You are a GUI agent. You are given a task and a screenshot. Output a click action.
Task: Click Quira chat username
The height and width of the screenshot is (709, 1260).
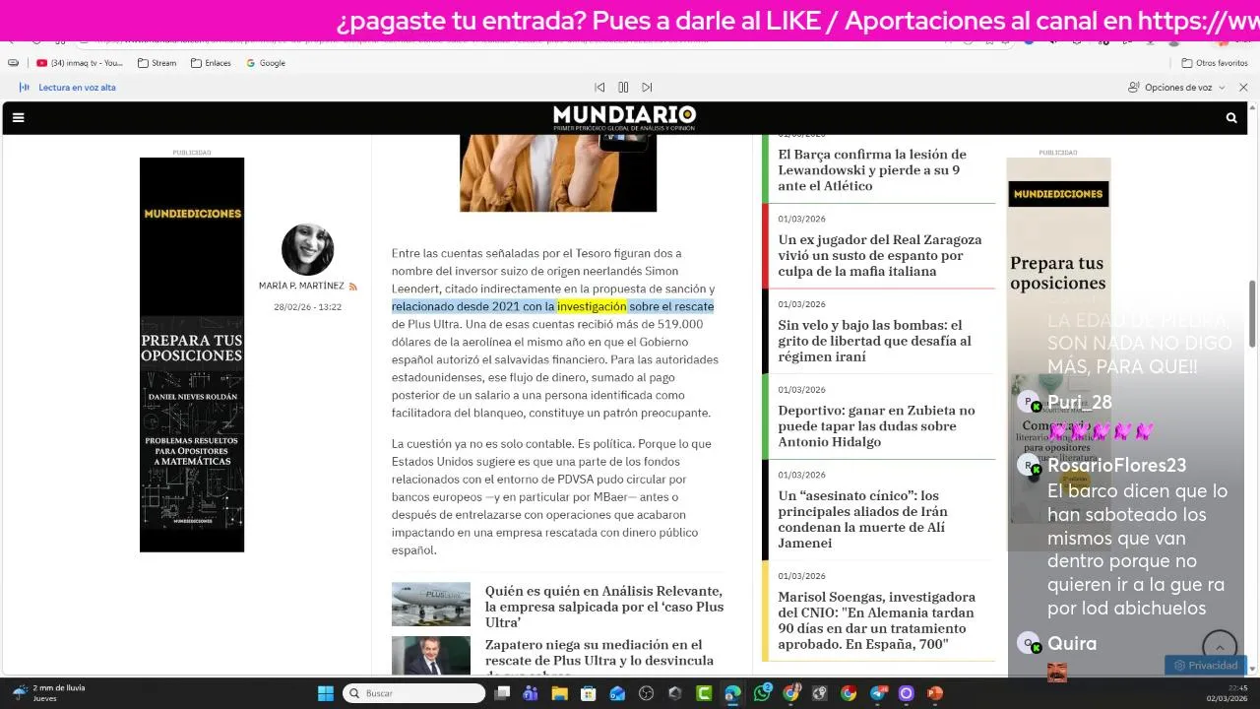(1072, 643)
